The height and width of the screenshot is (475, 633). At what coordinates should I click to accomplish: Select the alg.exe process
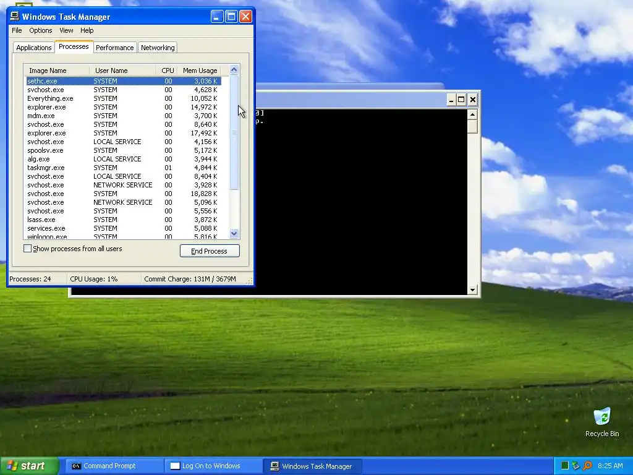[124, 159]
